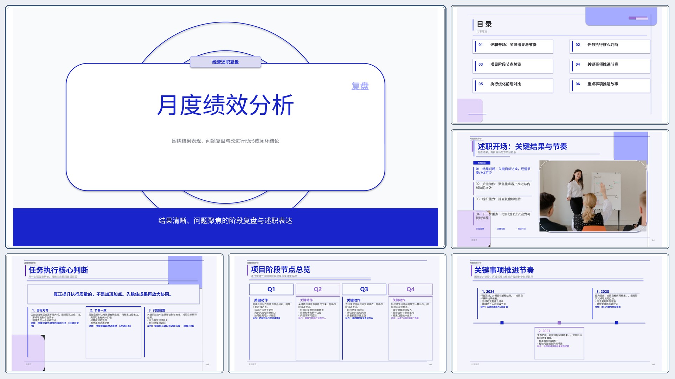Select the cover subtitle 围绕结果表现、问题复盘与改进行动形成闭环结论
The image size is (675, 379).
point(225,141)
